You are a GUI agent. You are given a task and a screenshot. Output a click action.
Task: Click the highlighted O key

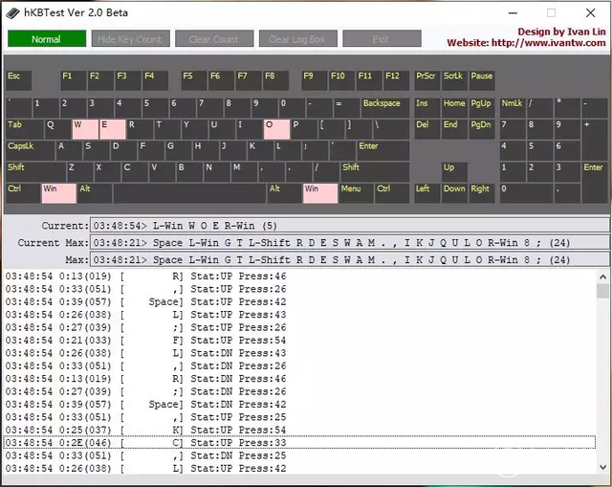(276, 129)
